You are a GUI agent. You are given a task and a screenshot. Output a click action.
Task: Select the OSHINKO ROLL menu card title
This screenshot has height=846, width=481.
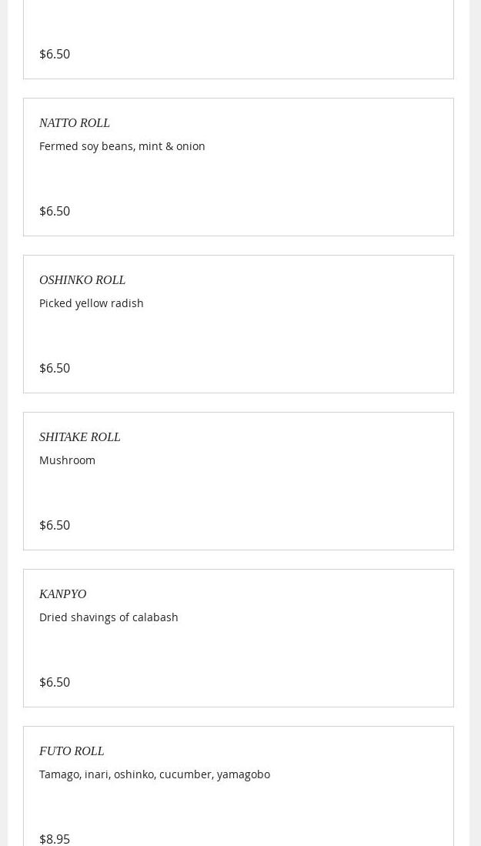[x=82, y=280]
